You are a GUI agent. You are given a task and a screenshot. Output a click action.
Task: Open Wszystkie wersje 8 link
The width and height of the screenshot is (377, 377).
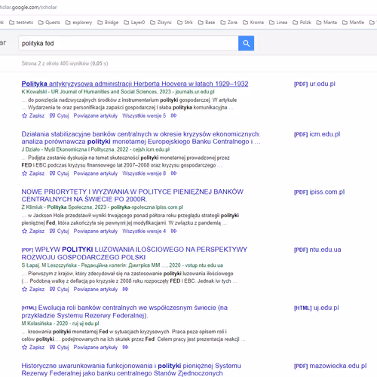[144, 173]
